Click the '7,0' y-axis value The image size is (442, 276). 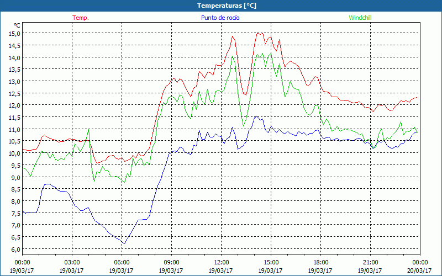tap(16, 225)
